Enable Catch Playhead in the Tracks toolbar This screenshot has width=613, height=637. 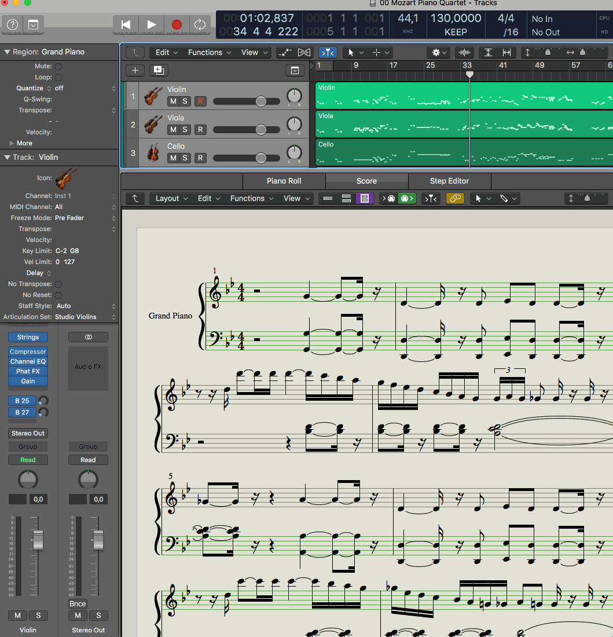pos(328,52)
